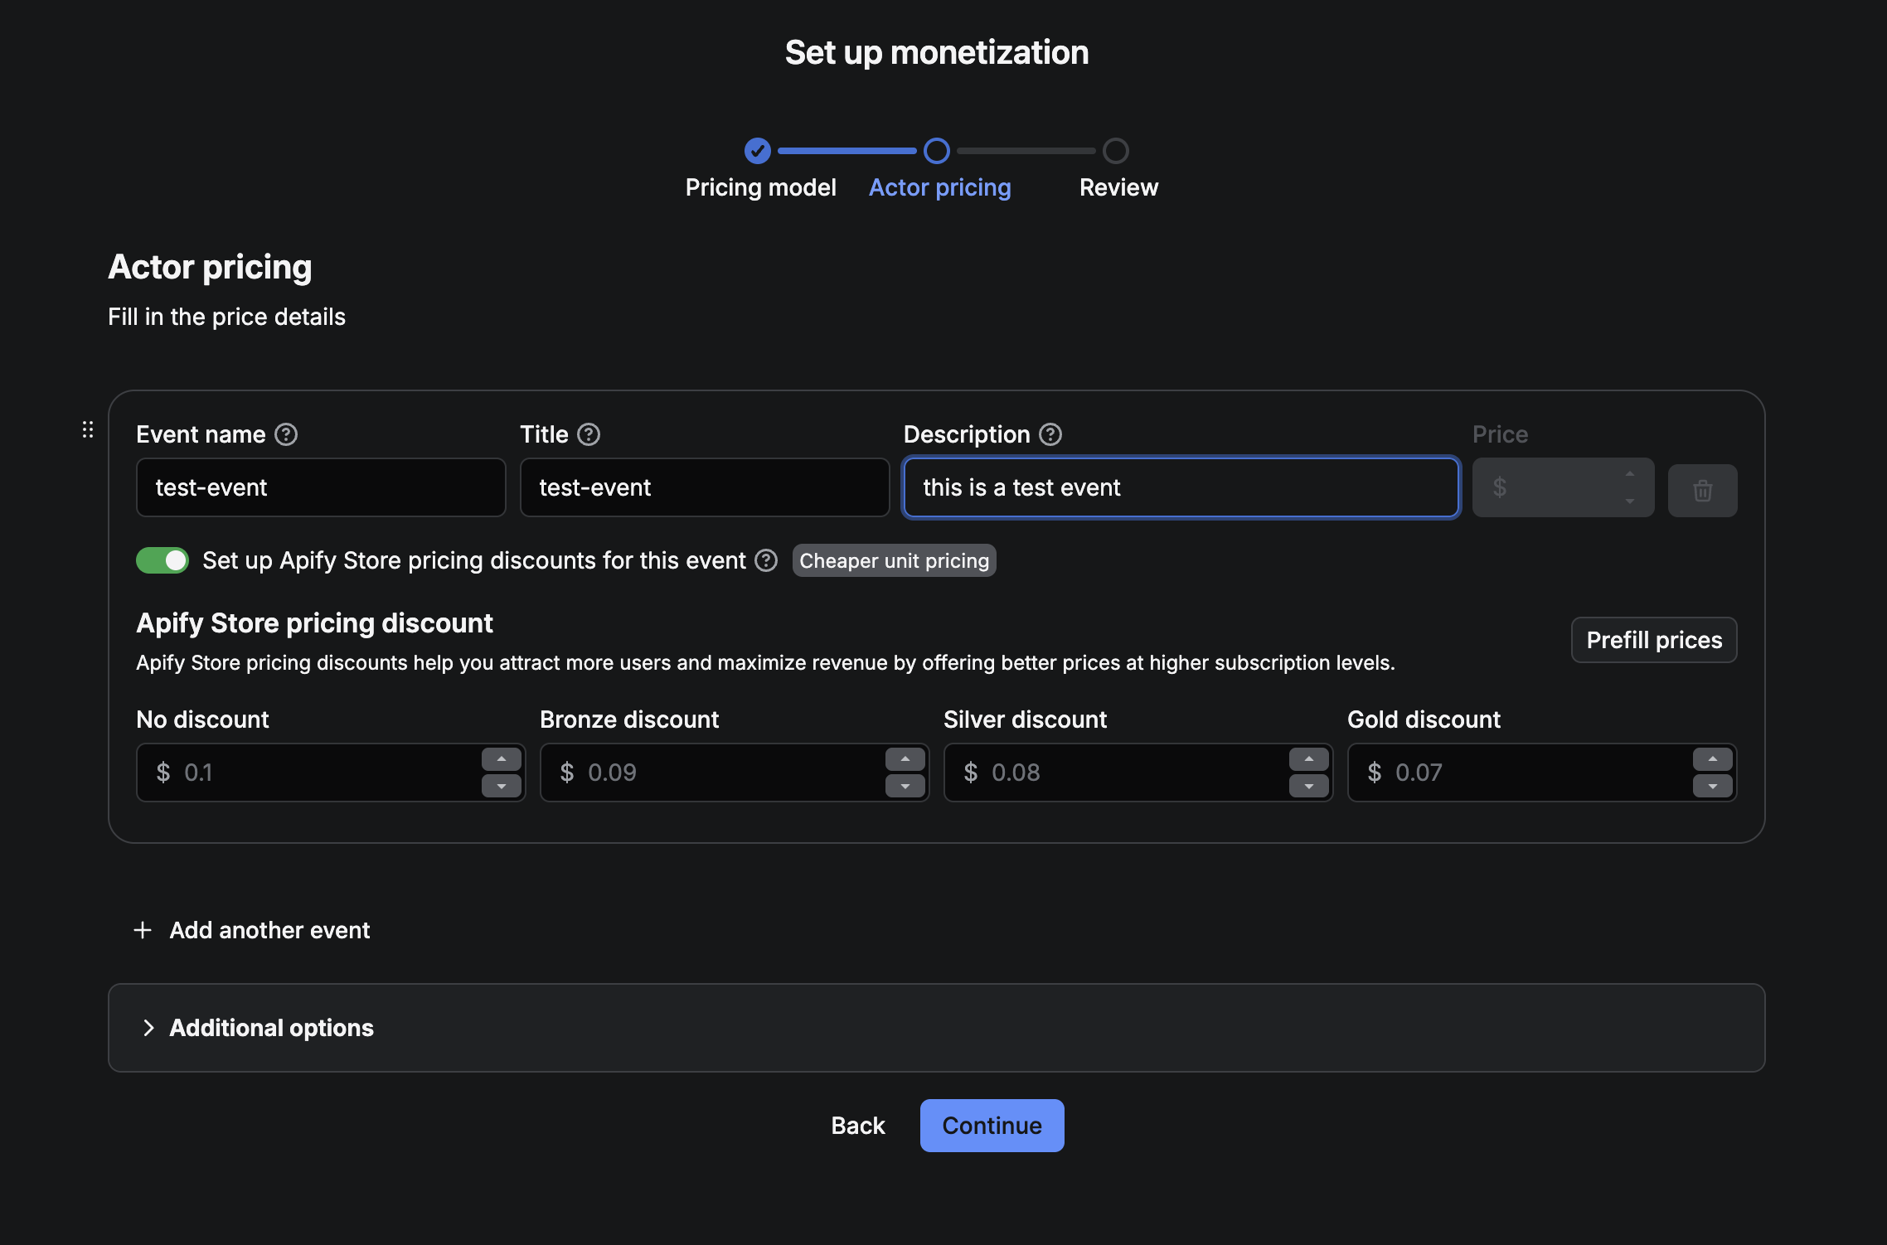1887x1245 pixels.
Task: Click the Title help icon
Action: (x=589, y=434)
